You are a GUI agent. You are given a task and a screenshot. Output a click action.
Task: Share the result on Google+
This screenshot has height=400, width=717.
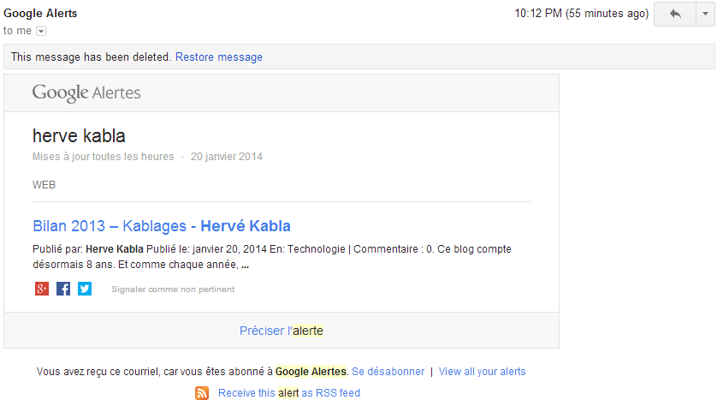(42, 289)
